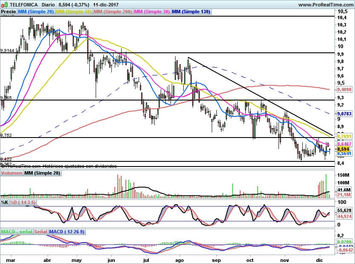This screenshot has width=355, height=264.
Task: Click the 'MACD-, señal' histogram label
Action: pyautogui.click(x=17, y=232)
